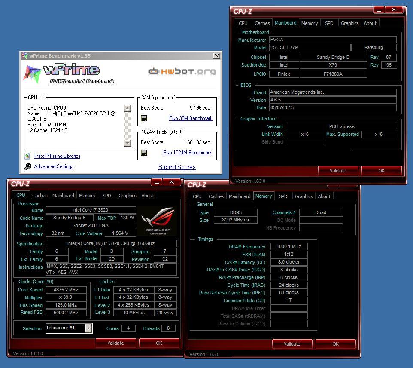
Task: Click the 1024M Best Score 160.103 sec
Action: click(x=197, y=142)
